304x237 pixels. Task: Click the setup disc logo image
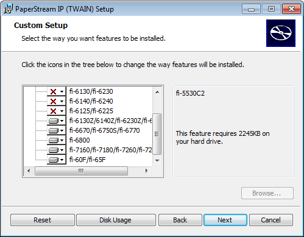click(x=281, y=33)
